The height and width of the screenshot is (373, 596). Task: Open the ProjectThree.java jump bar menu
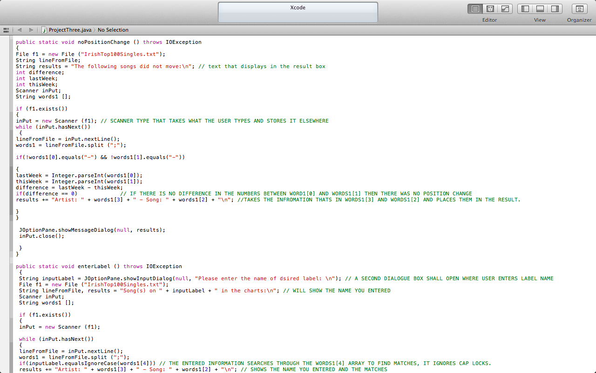tap(70, 30)
